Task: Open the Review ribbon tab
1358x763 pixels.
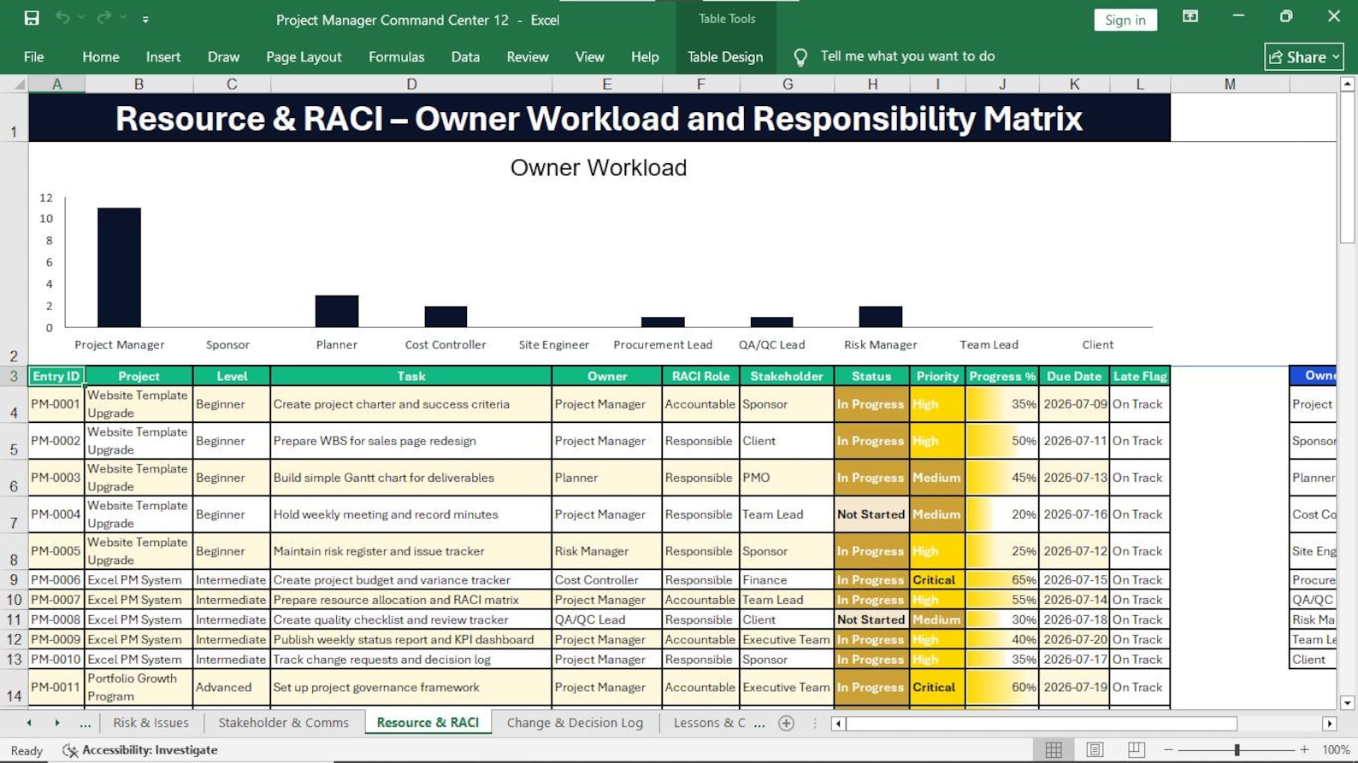Action: [528, 56]
